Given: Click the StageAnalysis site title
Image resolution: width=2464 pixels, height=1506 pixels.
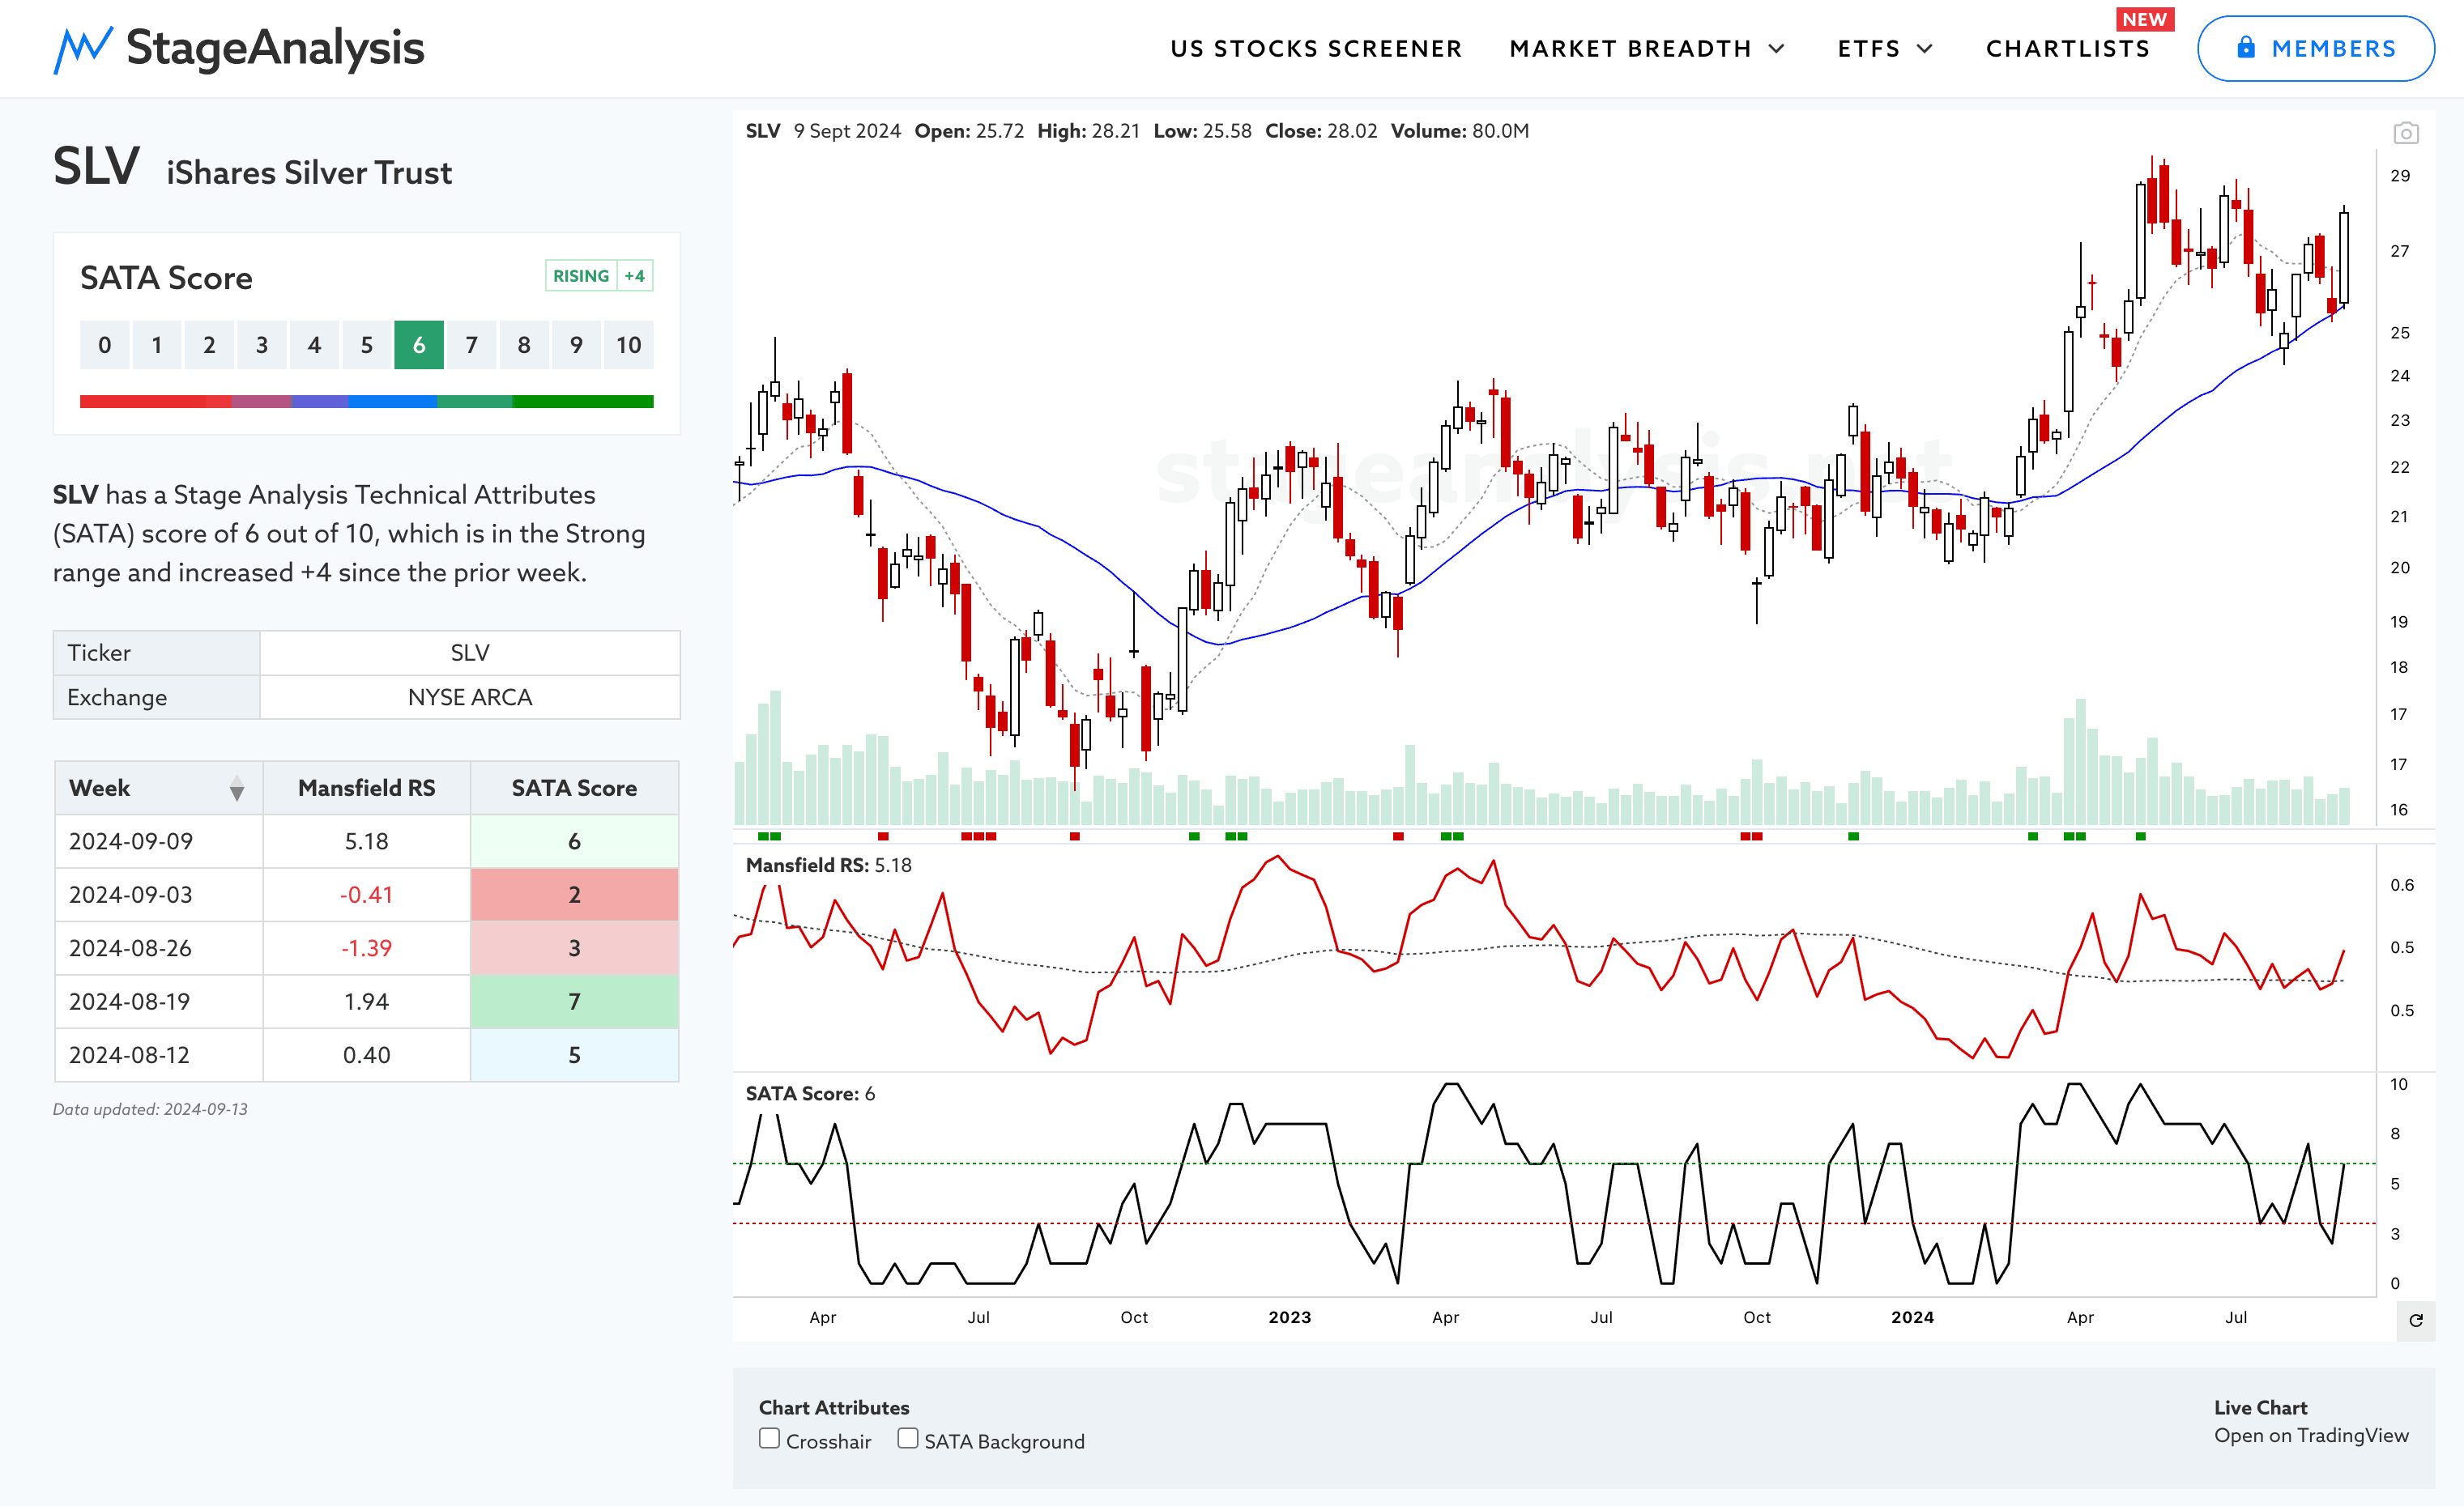Looking at the screenshot, I should (x=275, y=48).
